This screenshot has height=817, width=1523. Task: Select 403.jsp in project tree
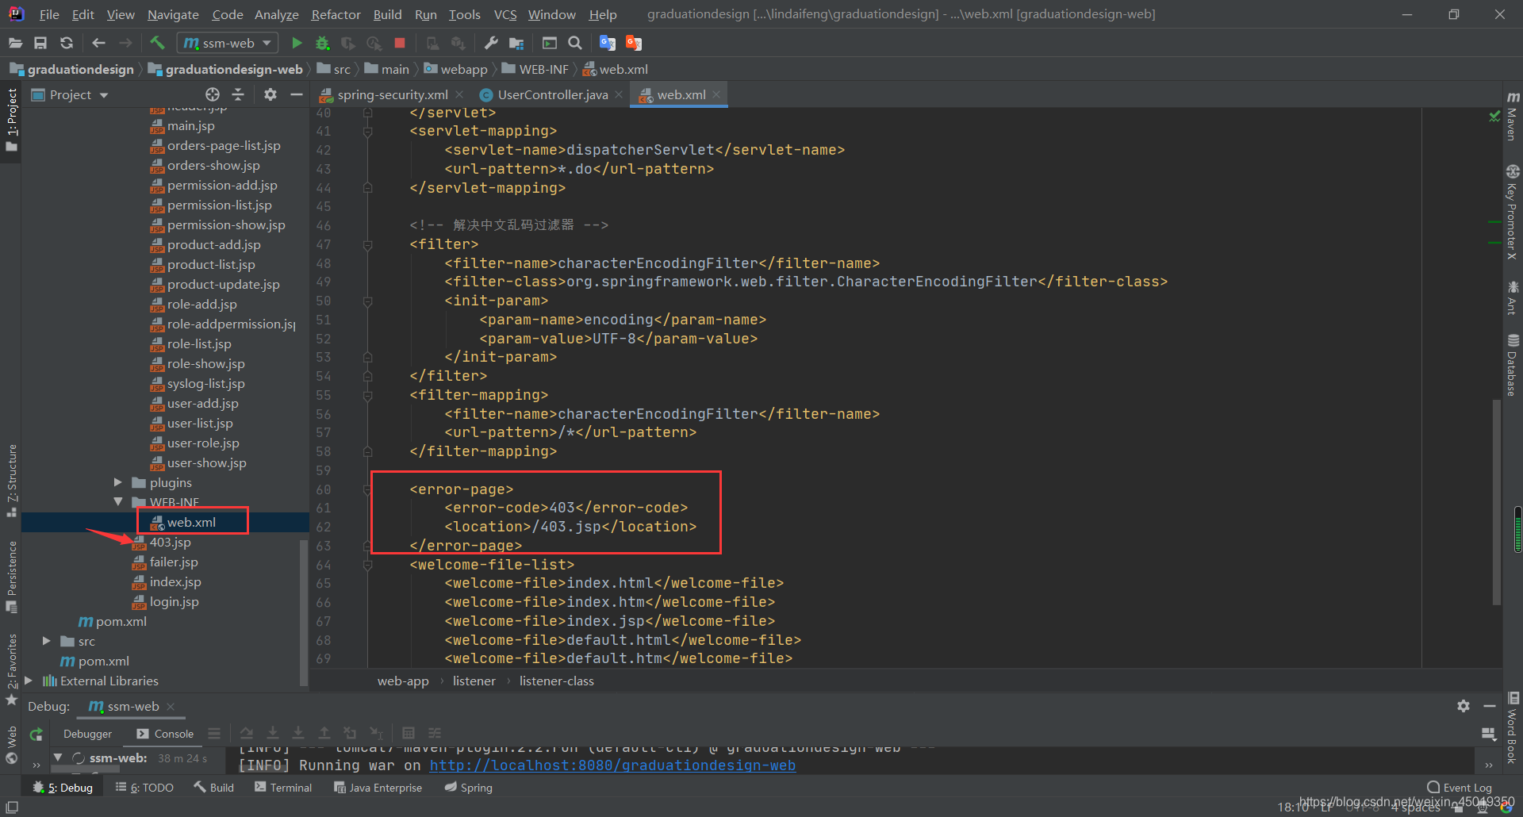coord(171,542)
